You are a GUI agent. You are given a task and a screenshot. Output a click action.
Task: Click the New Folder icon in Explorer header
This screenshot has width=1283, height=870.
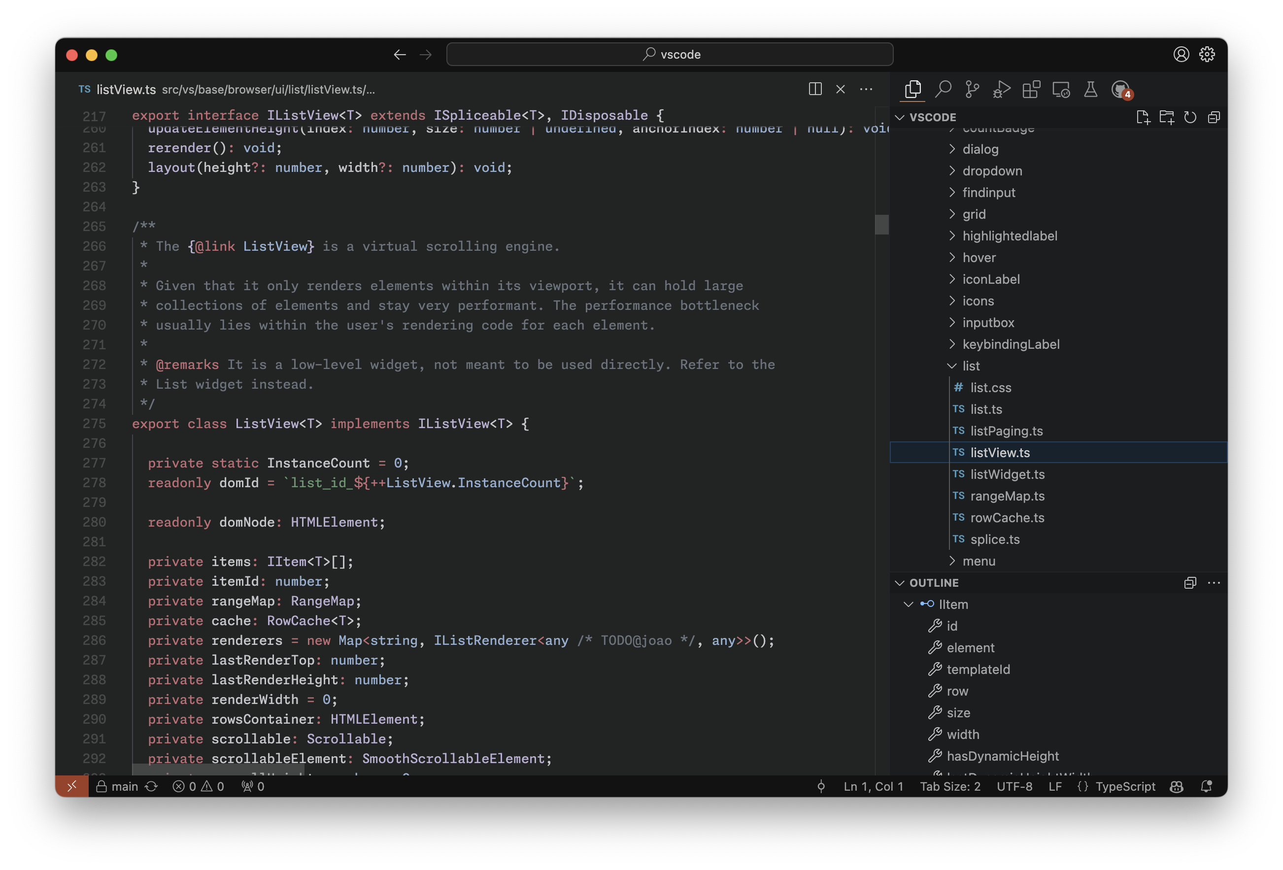1167,117
